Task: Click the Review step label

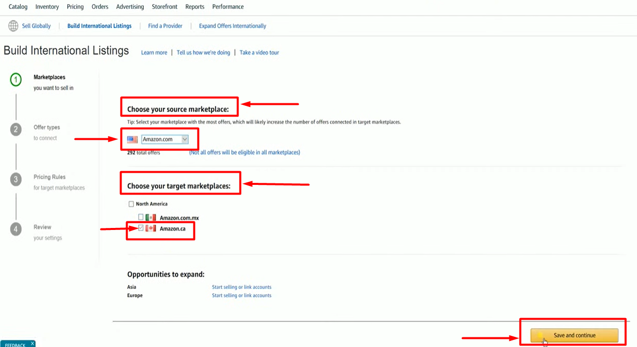Action: pos(43,227)
